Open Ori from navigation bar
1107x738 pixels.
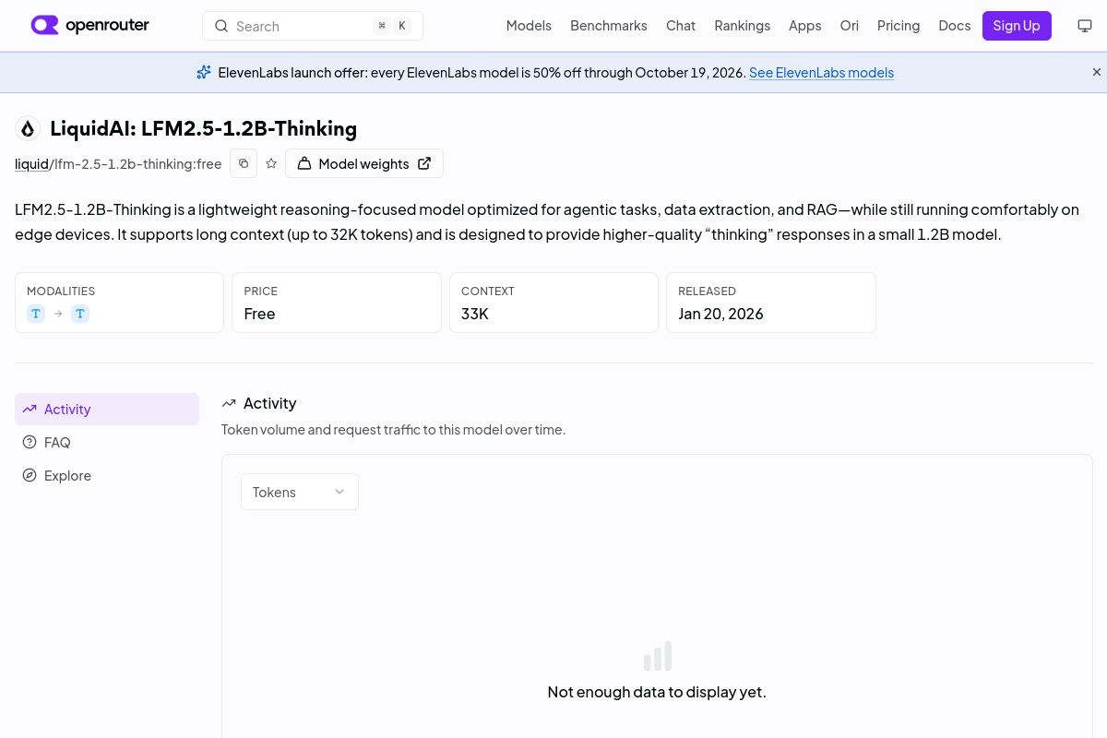tap(849, 26)
